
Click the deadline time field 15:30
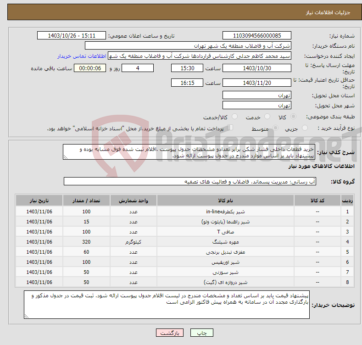point(187,68)
